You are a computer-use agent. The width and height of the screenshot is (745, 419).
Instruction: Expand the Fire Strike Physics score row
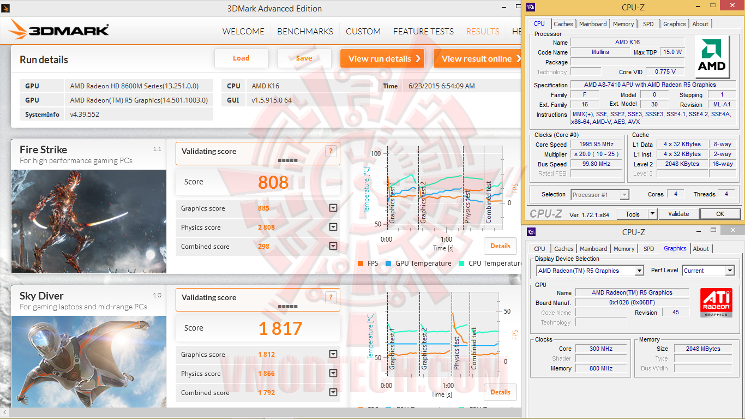pyautogui.click(x=333, y=228)
